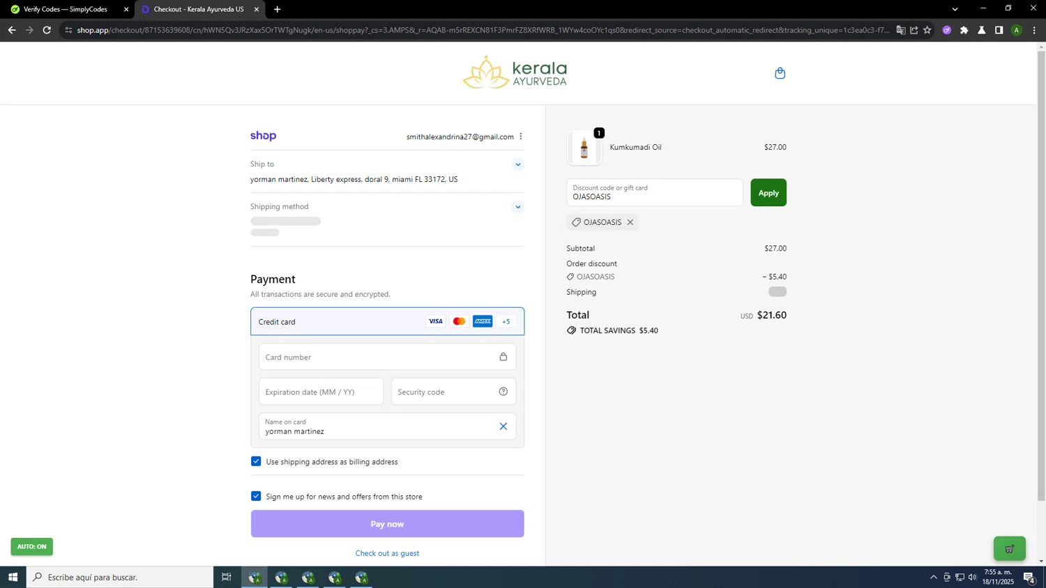This screenshot has height=588, width=1046.
Task: Open the browser extensions puzzle icon
Action: [964, 30]
